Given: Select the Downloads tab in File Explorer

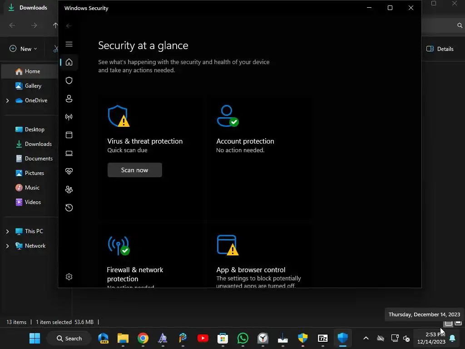Looking at the screenshot, I should (29, 8).
